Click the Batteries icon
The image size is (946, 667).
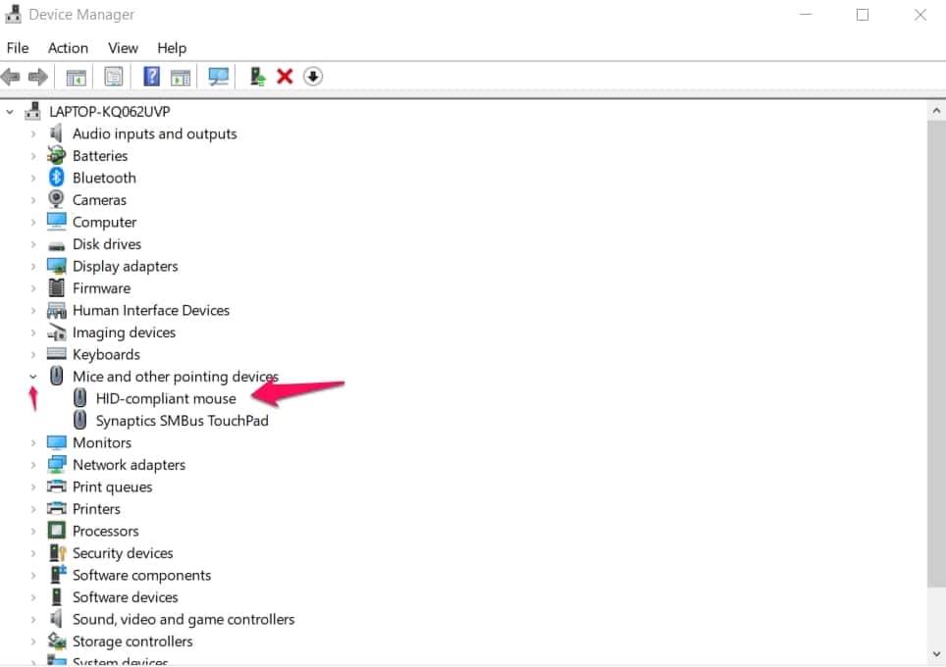(x=56, y=155)
